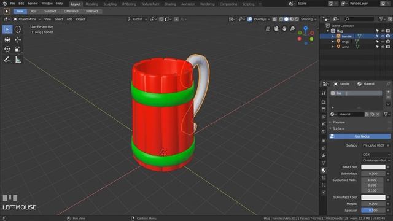Toggle viewport Overlays button
393x221 pixels.
coord(250,19)
